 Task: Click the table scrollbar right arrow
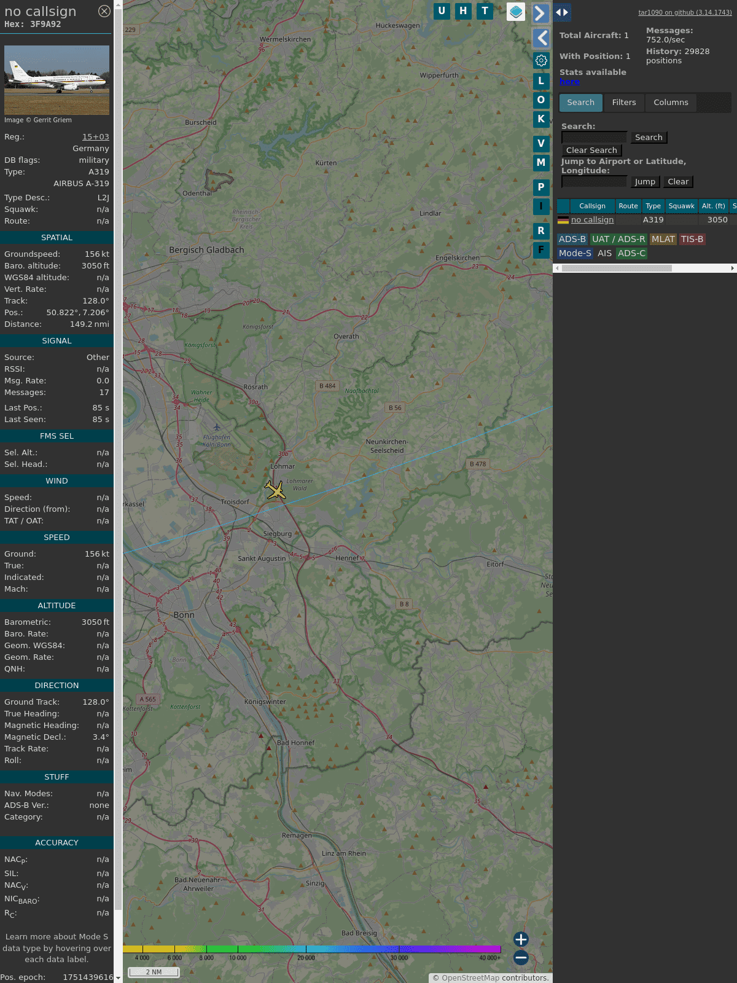[733, 268]
